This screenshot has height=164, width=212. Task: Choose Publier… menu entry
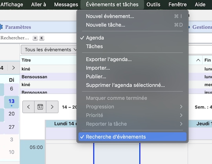(133, 77)
